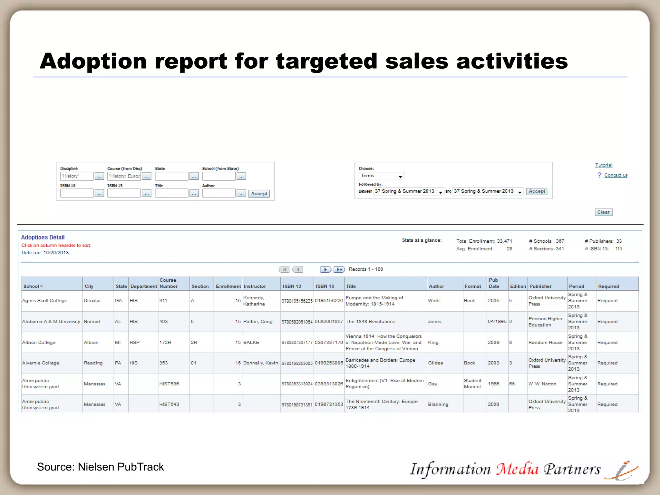The image size is (660, 495).
Task: Click the State lookup ellipsis button
Action: click(x=194, y=176)
